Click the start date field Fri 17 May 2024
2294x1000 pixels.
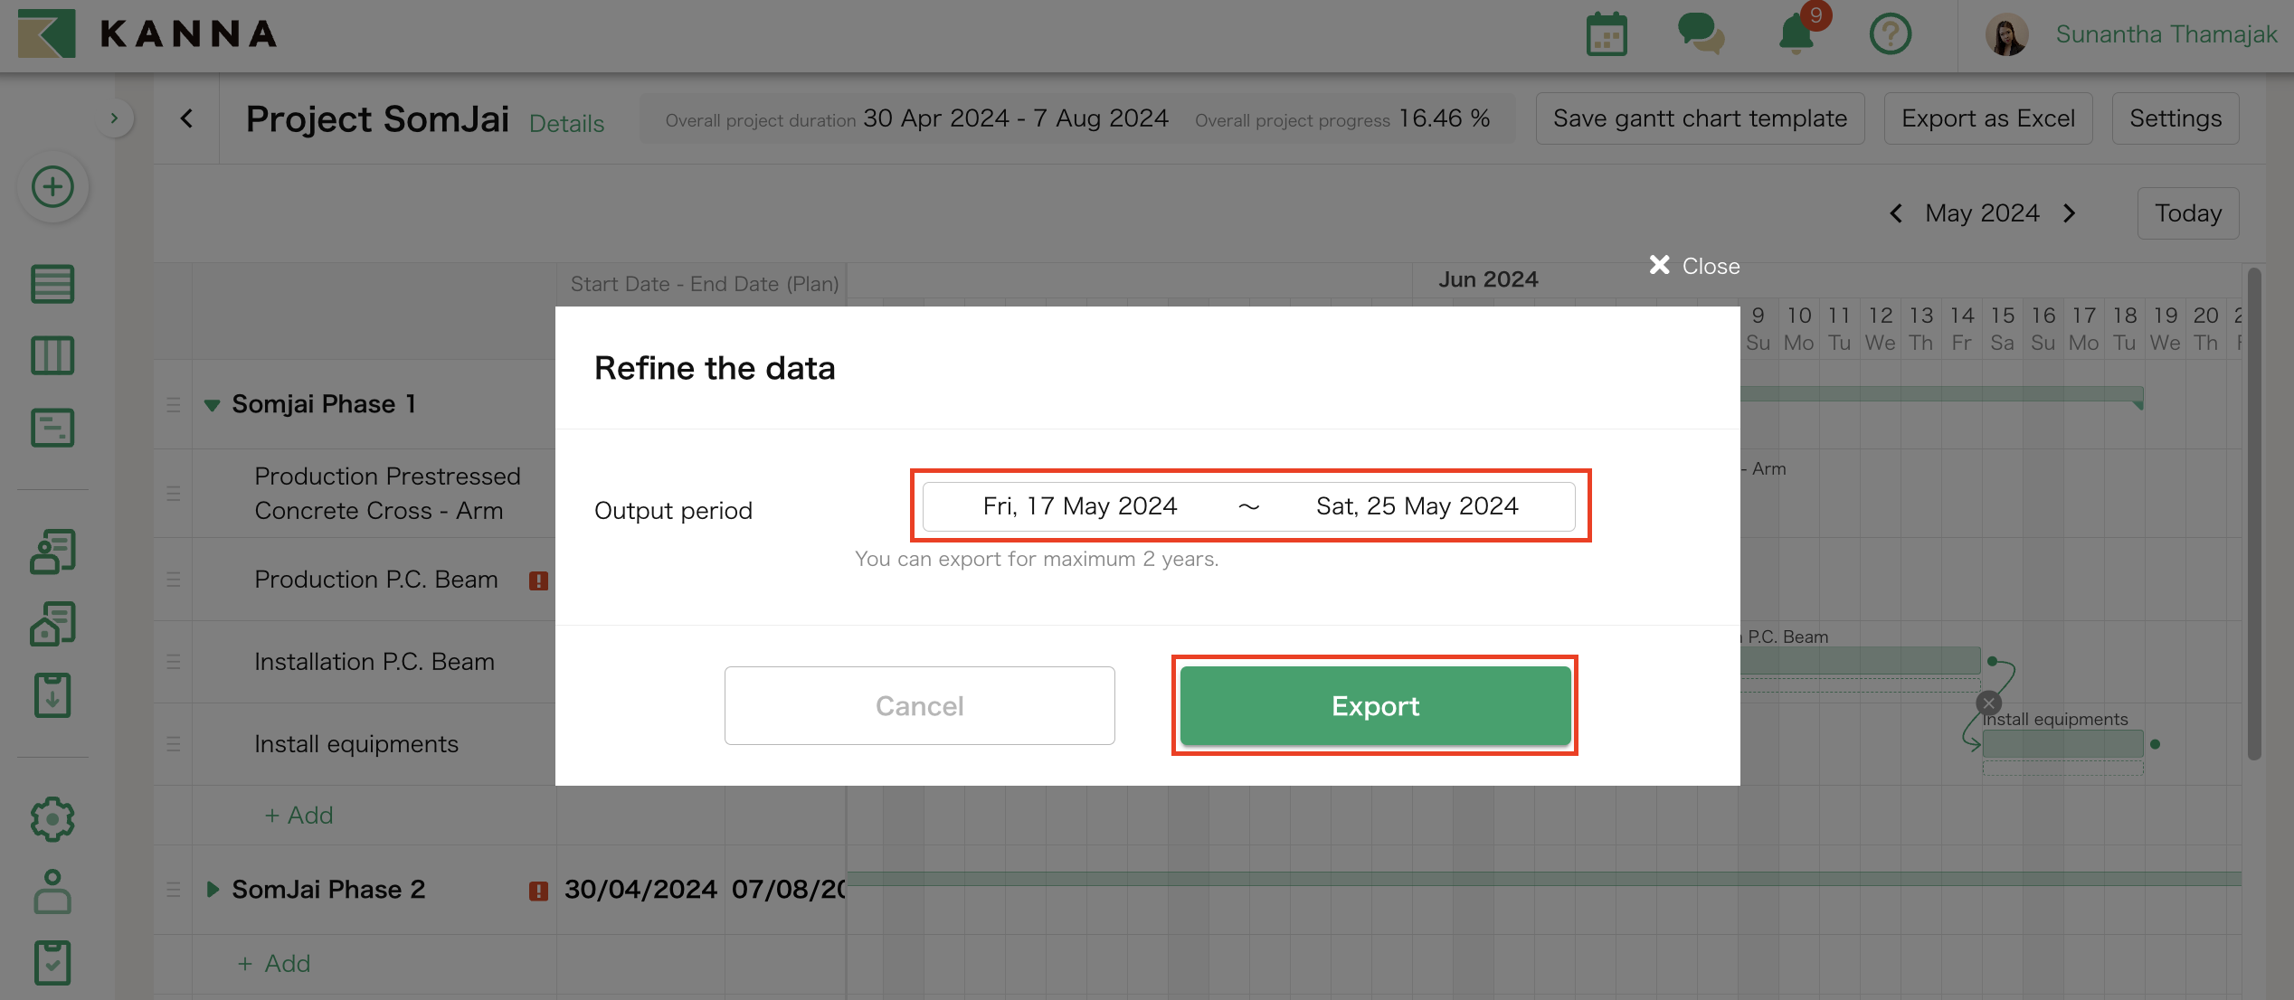point(1079,506)
